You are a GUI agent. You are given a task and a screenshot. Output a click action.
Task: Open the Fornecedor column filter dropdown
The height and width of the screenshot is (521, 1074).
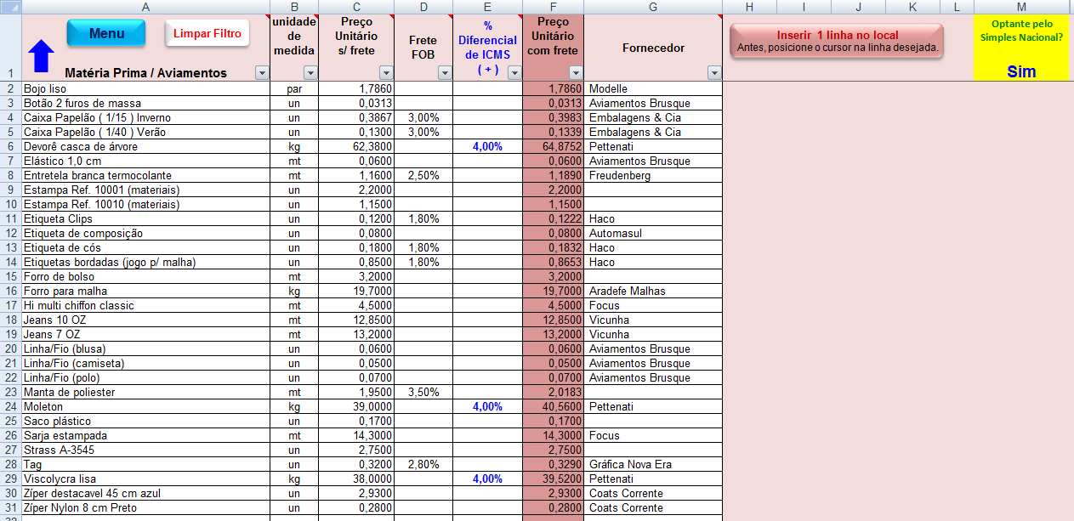coord(713,73)
